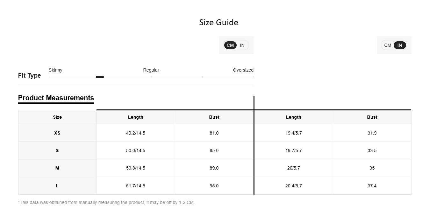
Task: Select the M size row
Action: (215, 168)
